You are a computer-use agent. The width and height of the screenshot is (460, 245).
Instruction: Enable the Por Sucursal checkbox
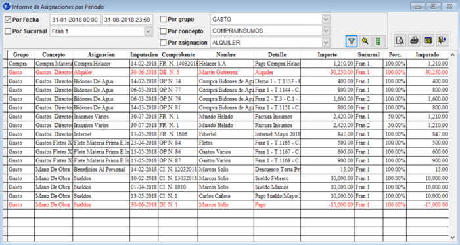point(8,31)
